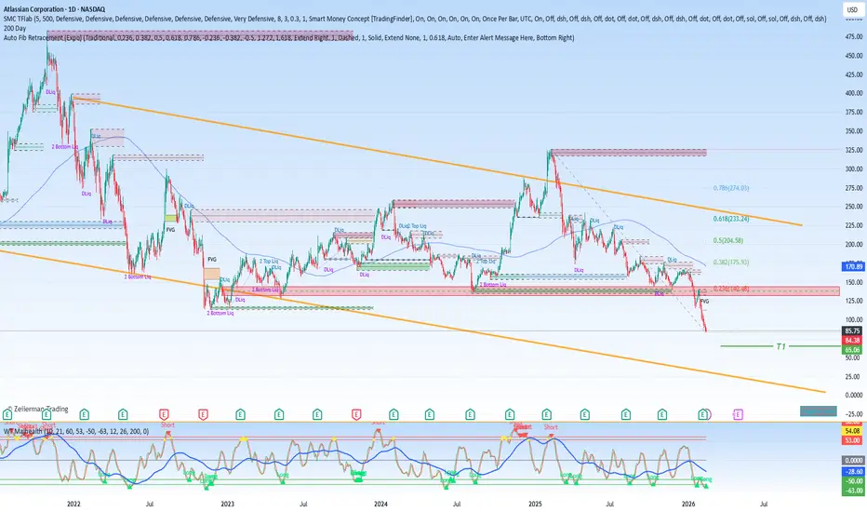Click the blue -28.60 oscillator value label
The image size is (867, 512).
tap(852, 471)
